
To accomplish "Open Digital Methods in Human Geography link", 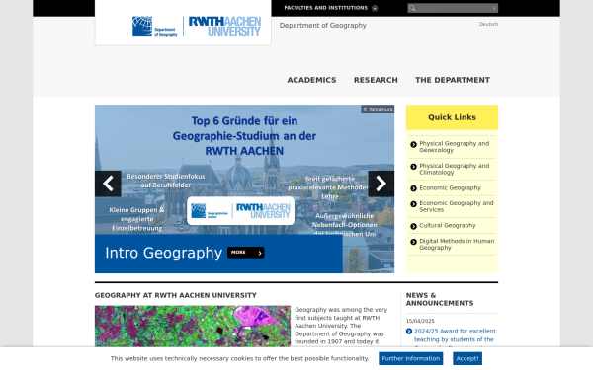I will pos(457,244).
